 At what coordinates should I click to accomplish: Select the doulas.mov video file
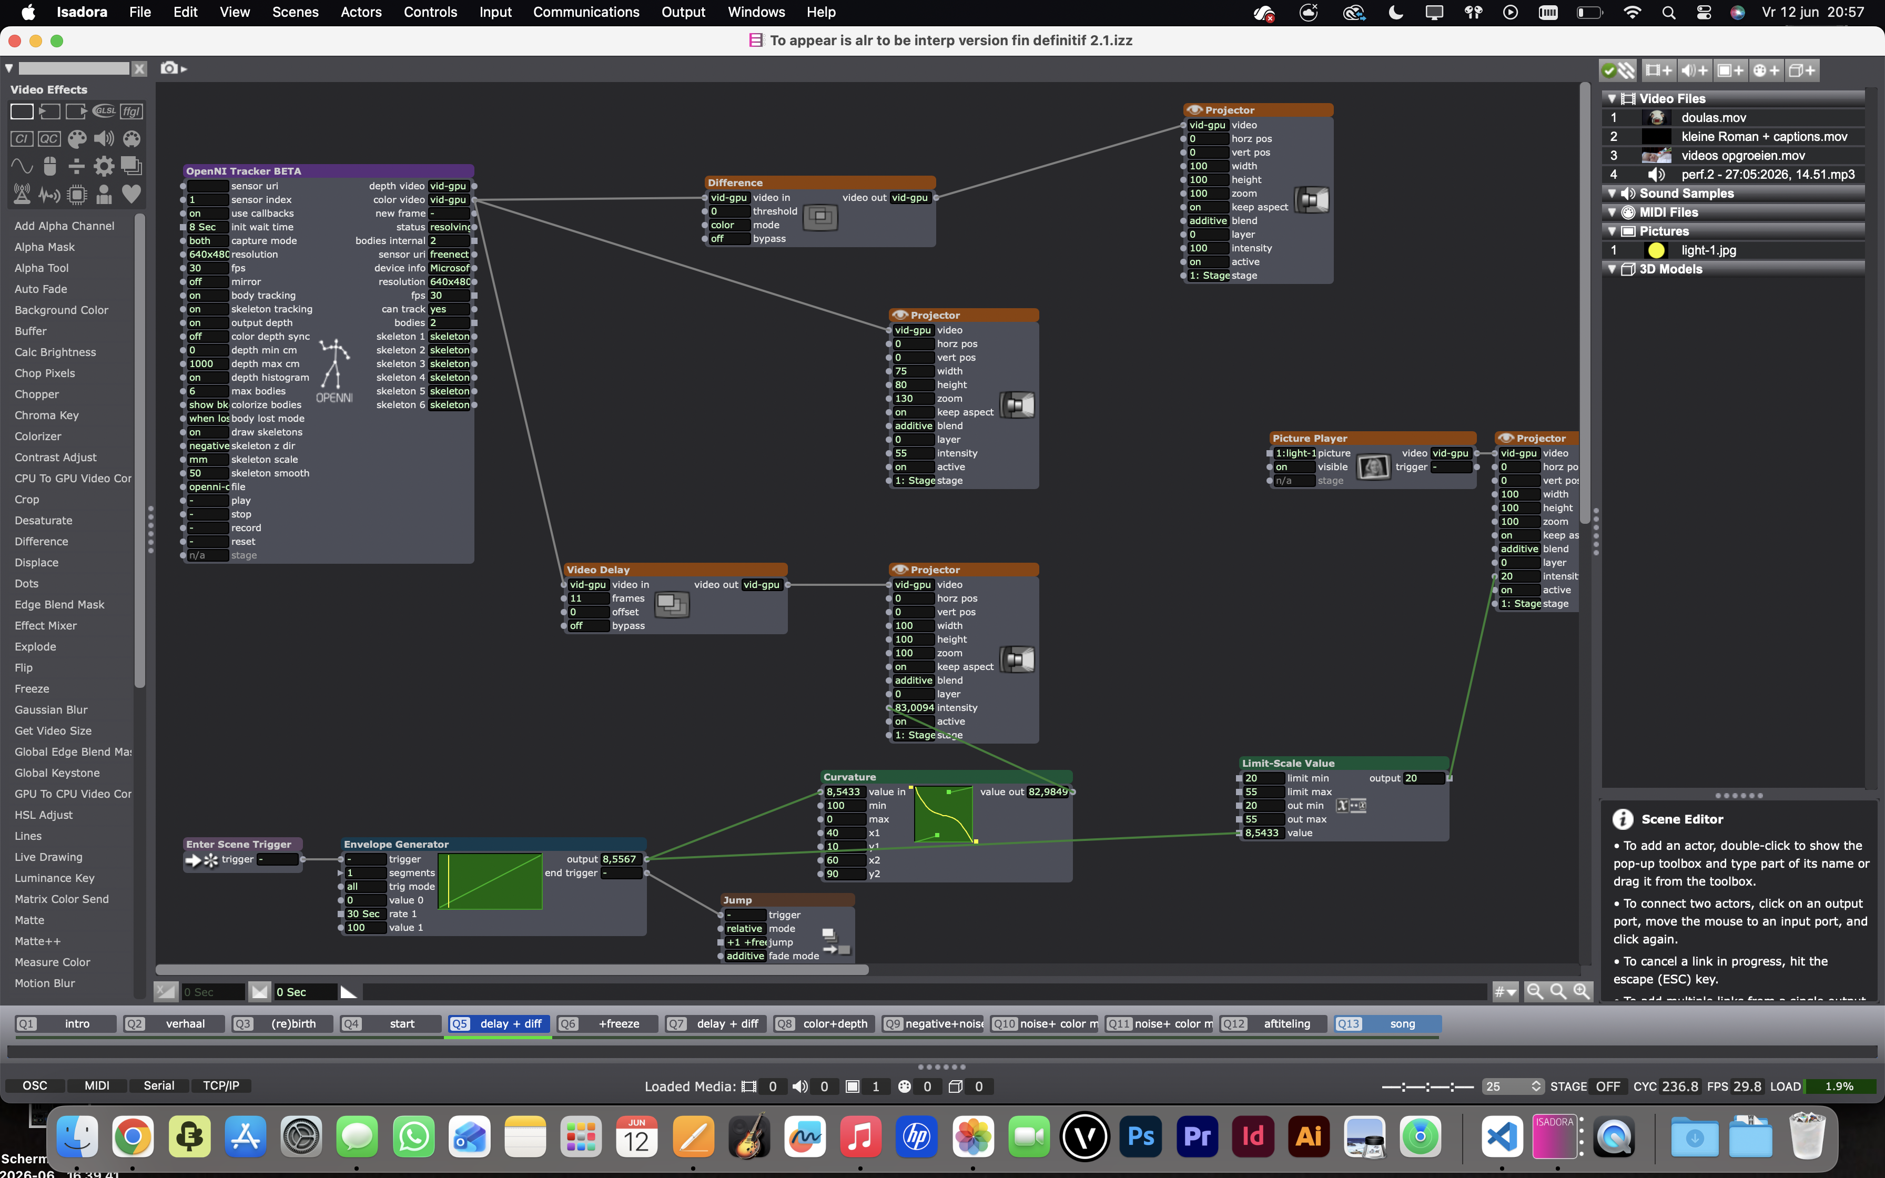pos(1733,118)
